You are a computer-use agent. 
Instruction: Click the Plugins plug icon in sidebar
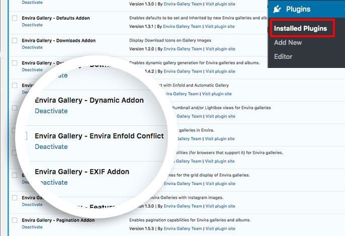[x=277, y=9]
